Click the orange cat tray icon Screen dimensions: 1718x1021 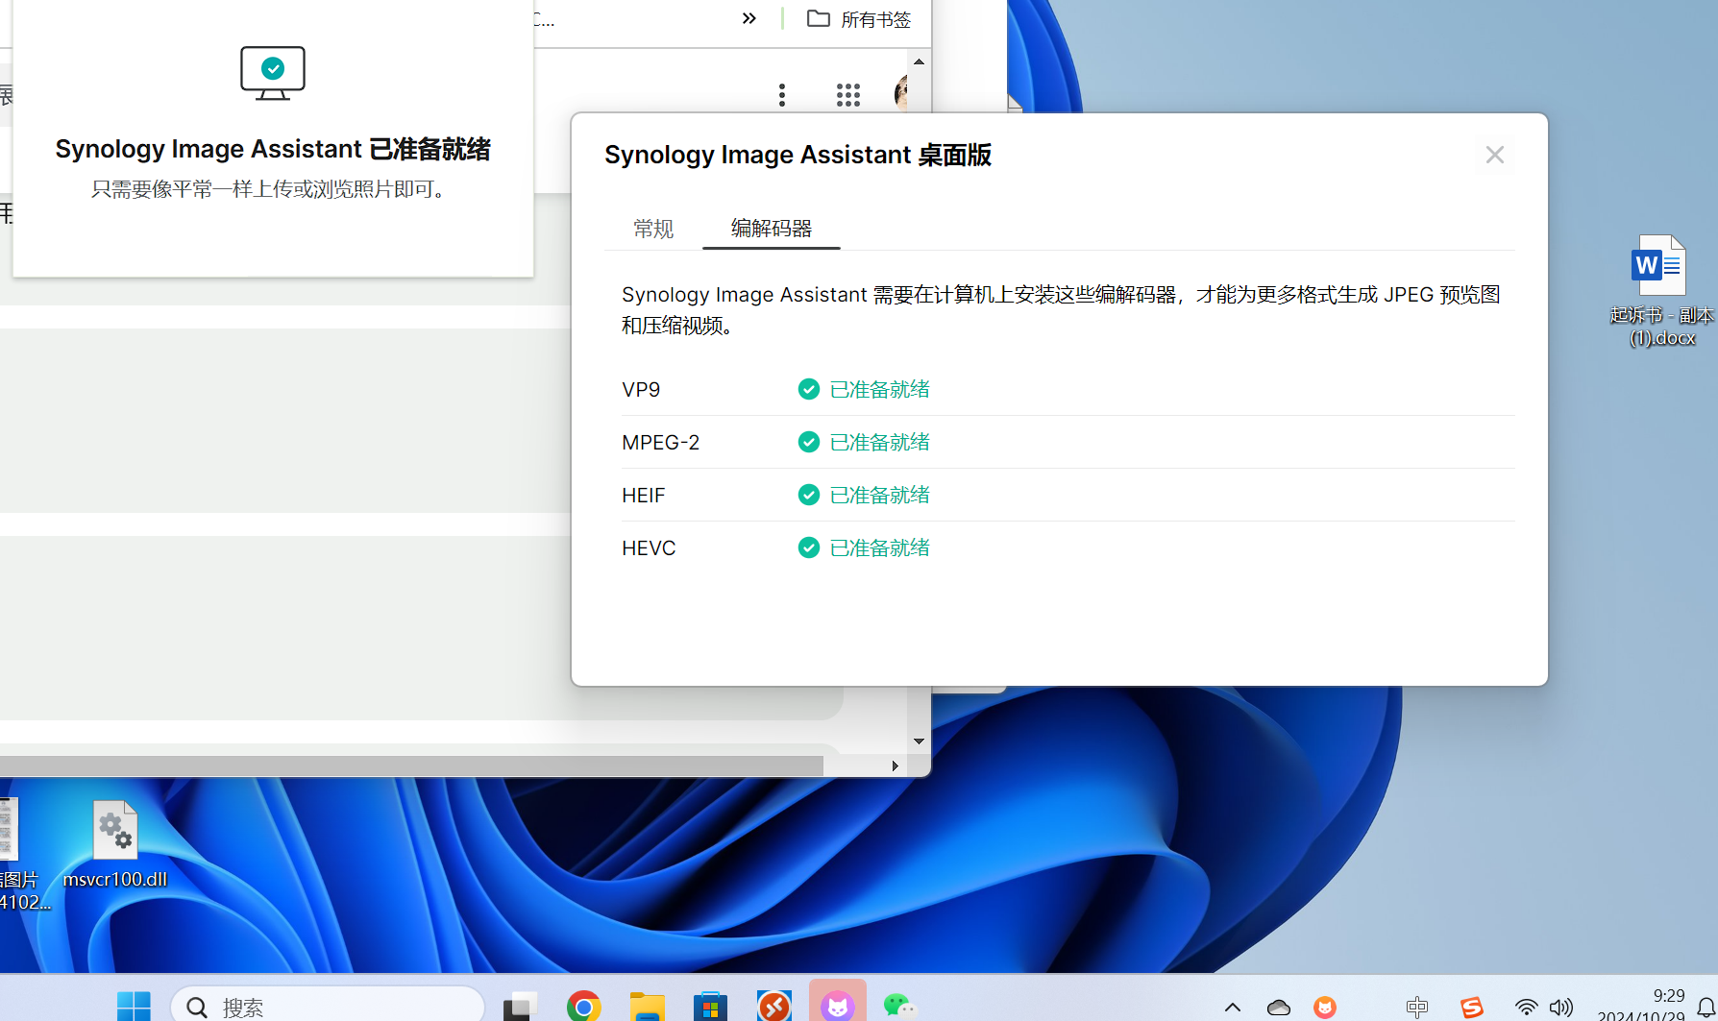(x=1325, y=1008)
